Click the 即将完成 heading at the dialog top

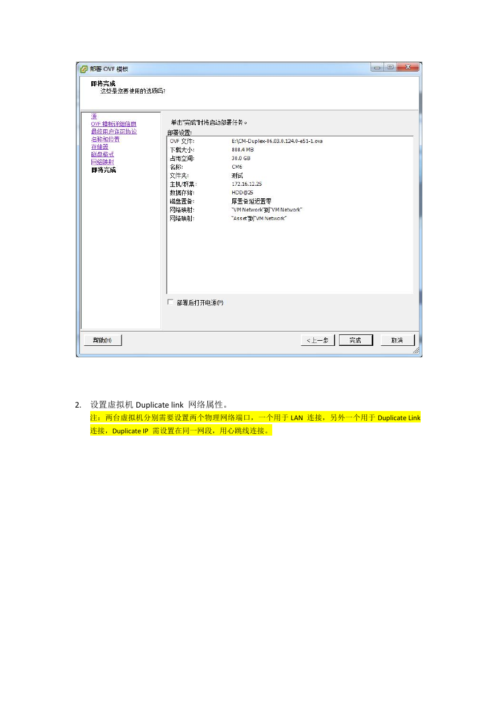pos(103,83)
